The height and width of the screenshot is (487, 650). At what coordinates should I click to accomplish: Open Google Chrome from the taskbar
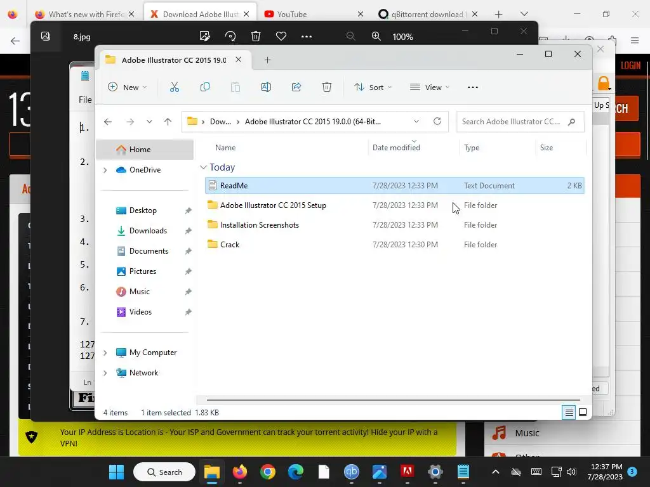click(268, 472)
